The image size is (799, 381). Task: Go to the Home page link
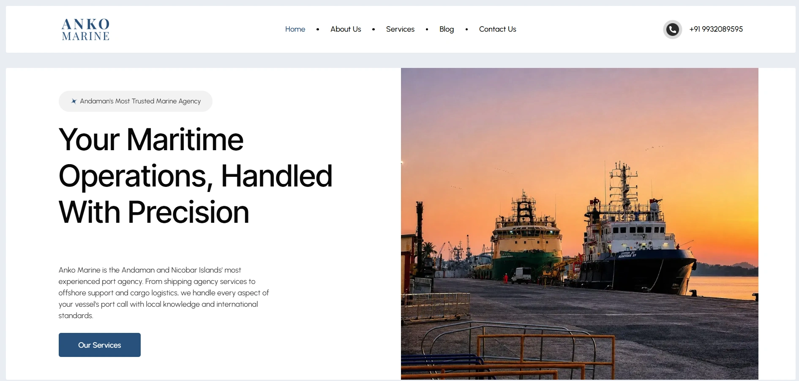pyautogui.click(x=295, y=29)
